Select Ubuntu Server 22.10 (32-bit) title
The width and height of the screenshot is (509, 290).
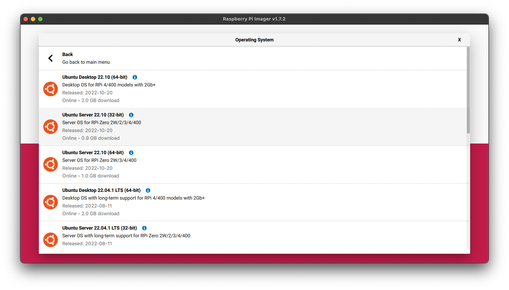(x=93, y=115)
